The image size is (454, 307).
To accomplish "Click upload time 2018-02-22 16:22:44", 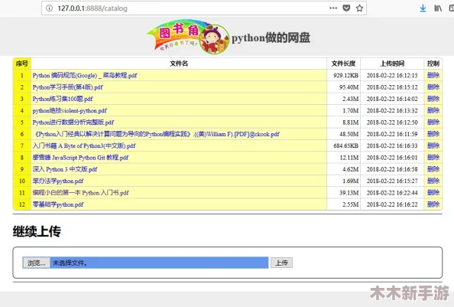I will [x=392, y=193].
